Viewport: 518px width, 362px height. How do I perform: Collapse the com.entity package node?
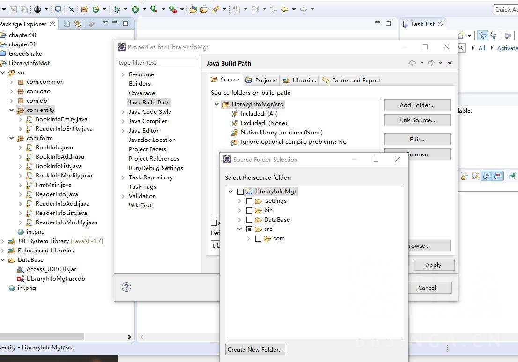click(x=11, y=110)
